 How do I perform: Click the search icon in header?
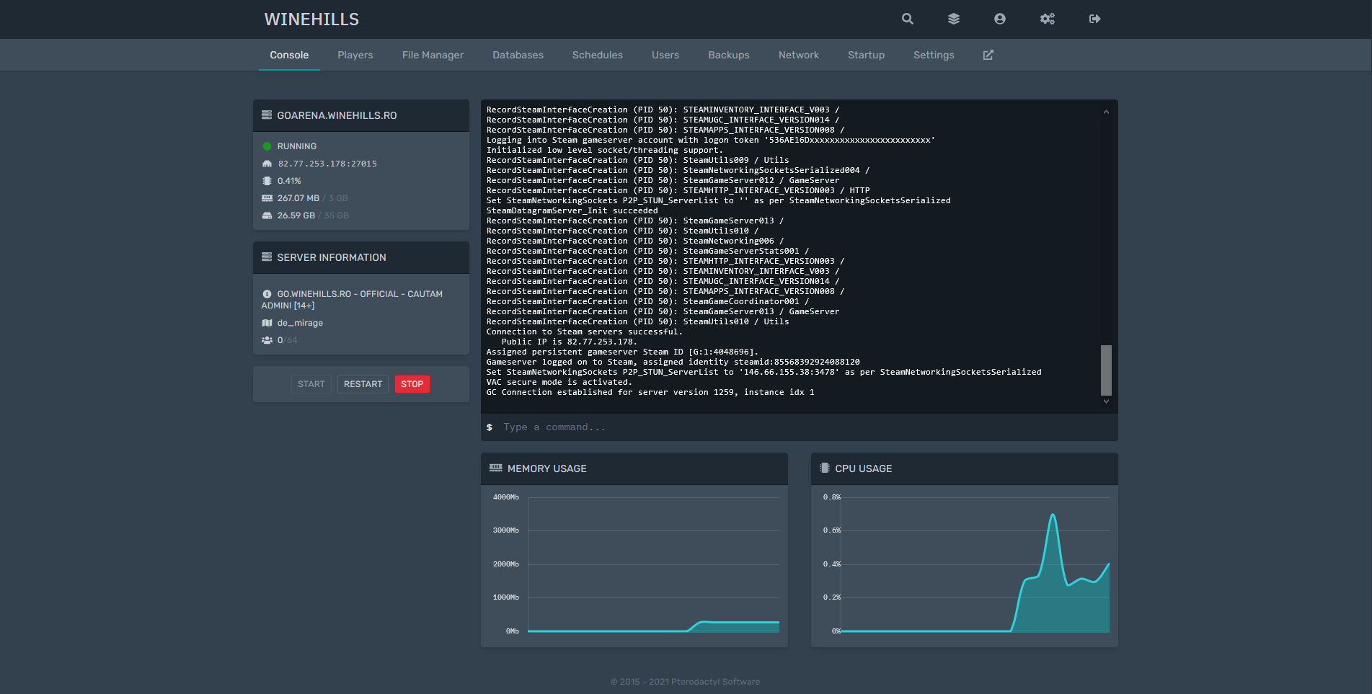pos(907,19)
